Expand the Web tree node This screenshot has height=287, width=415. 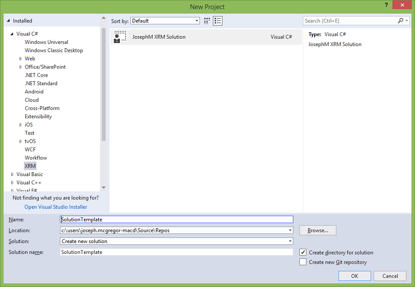(20, 59)
